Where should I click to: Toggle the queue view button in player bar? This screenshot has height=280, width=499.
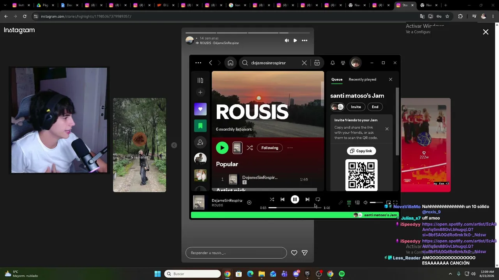pyautogui.click(x=349, y=203)
